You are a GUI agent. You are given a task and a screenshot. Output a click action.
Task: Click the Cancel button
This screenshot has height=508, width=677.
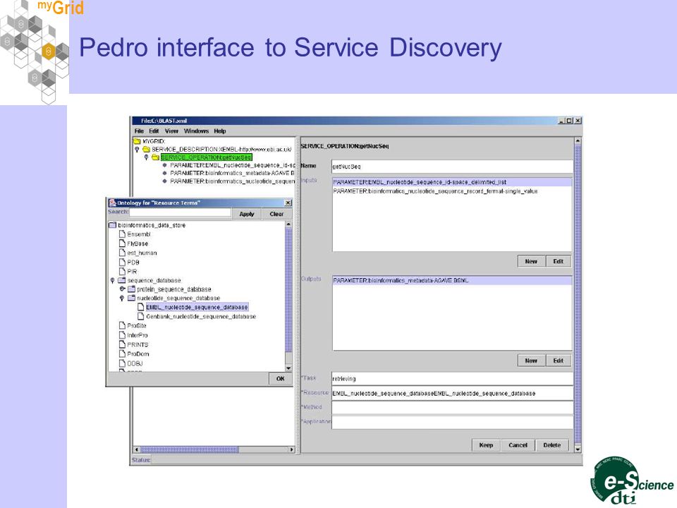click(518, 445)
